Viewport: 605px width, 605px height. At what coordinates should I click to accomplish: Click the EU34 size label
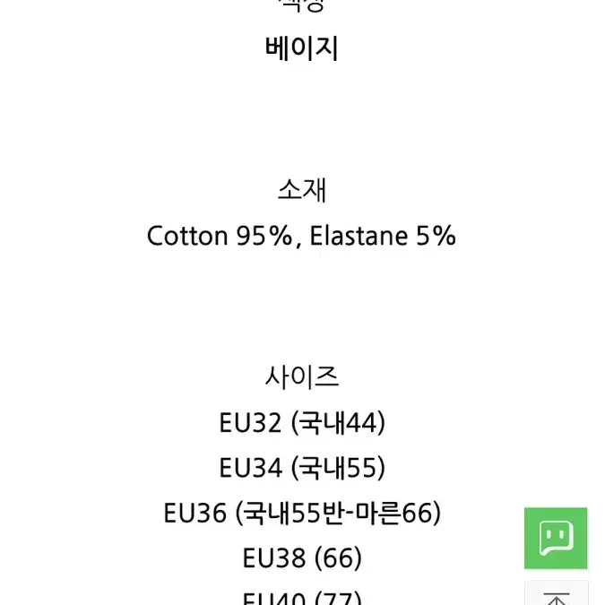pyautogui.click(x=250, y=468)
